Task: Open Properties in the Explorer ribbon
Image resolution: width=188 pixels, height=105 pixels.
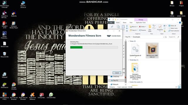Action: (160, 28)
